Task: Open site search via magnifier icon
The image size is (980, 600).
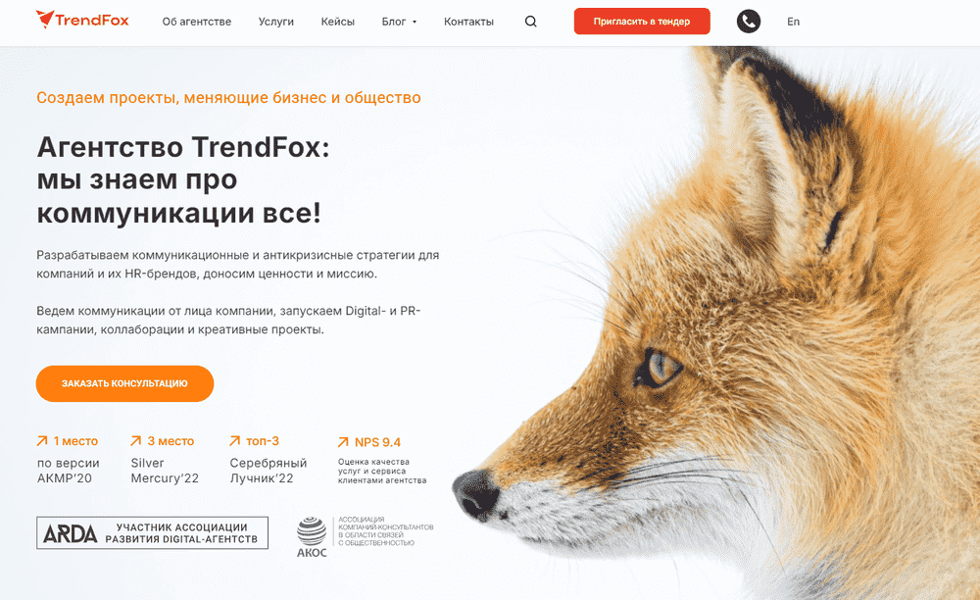Action: tap(530, 22)
